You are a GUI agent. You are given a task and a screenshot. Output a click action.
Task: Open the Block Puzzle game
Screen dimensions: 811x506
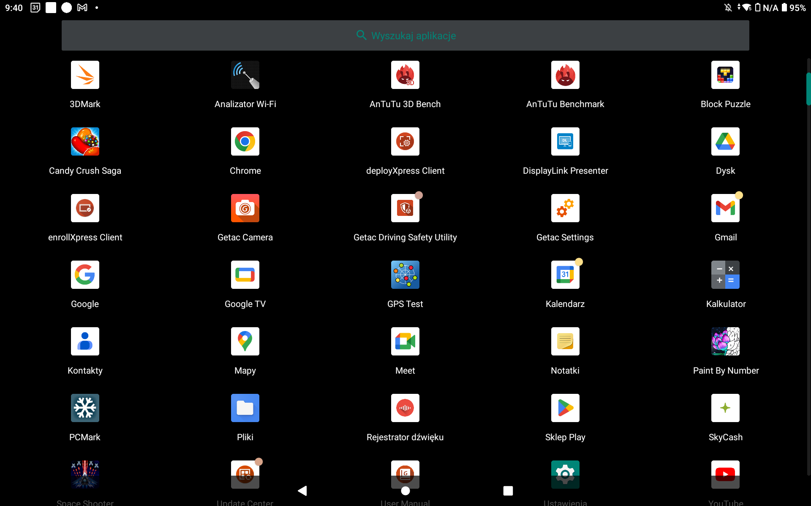725,75
